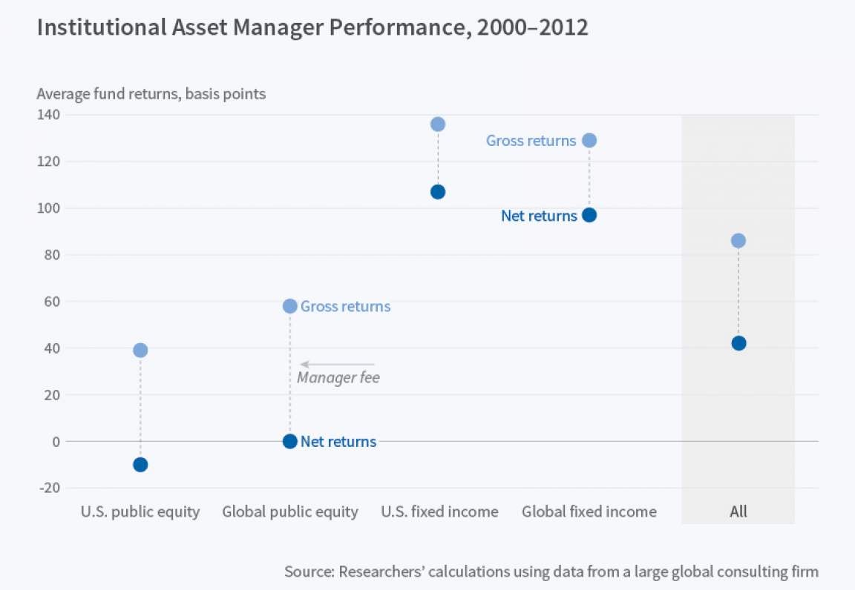Click Global fixed income gross returns dot
The image size is (855, 590).
(x=589, y=140)
